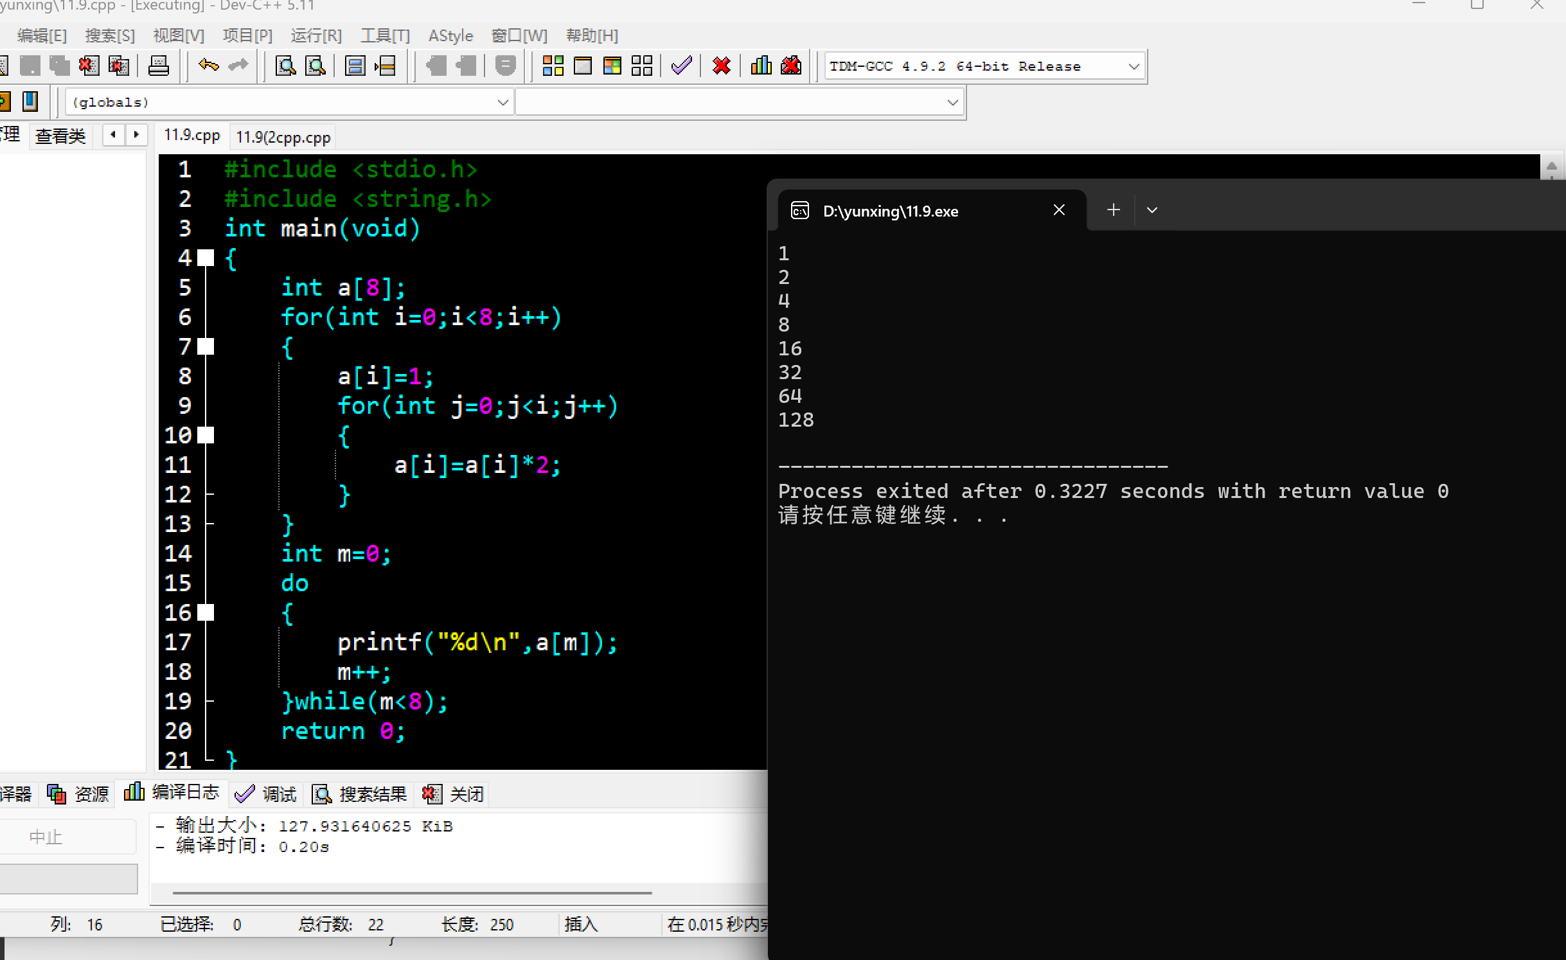Click the Print icon in toolbar
Screen dimensions: 1566x960
pos(158,66)
